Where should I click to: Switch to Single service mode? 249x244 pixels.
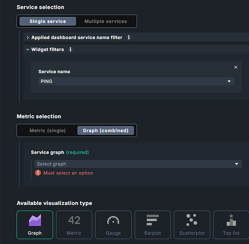pos(47,21)
